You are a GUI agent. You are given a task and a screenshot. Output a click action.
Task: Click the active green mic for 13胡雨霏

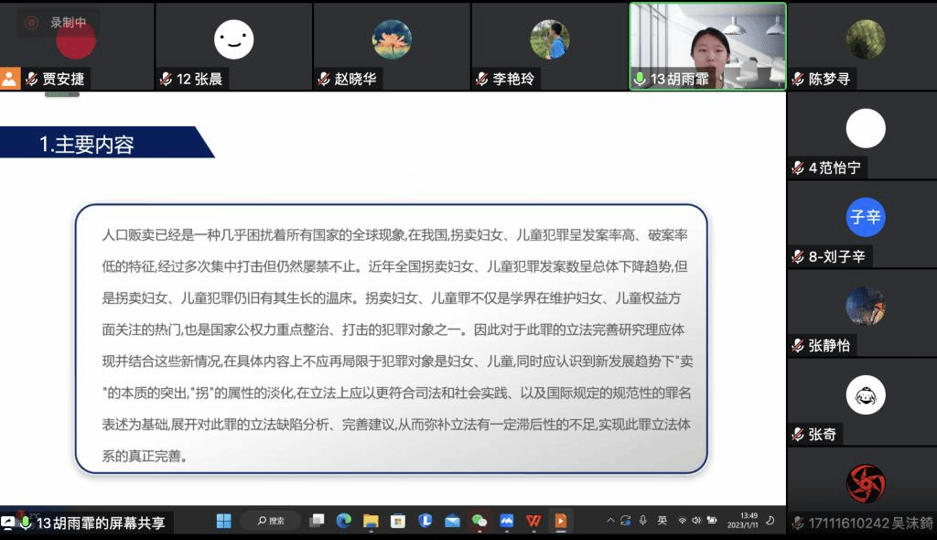coord(640,80)
